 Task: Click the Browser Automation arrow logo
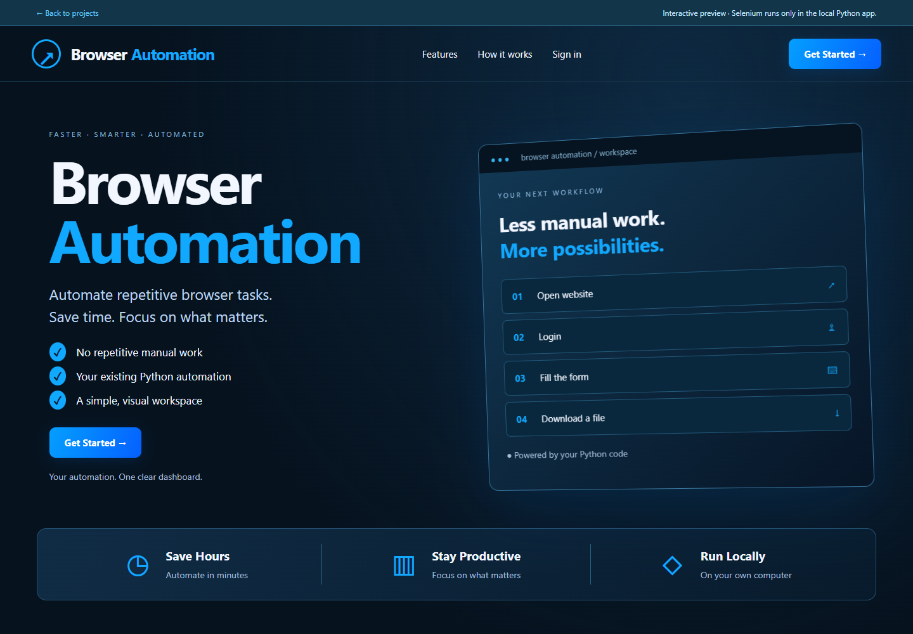(46, 55)
